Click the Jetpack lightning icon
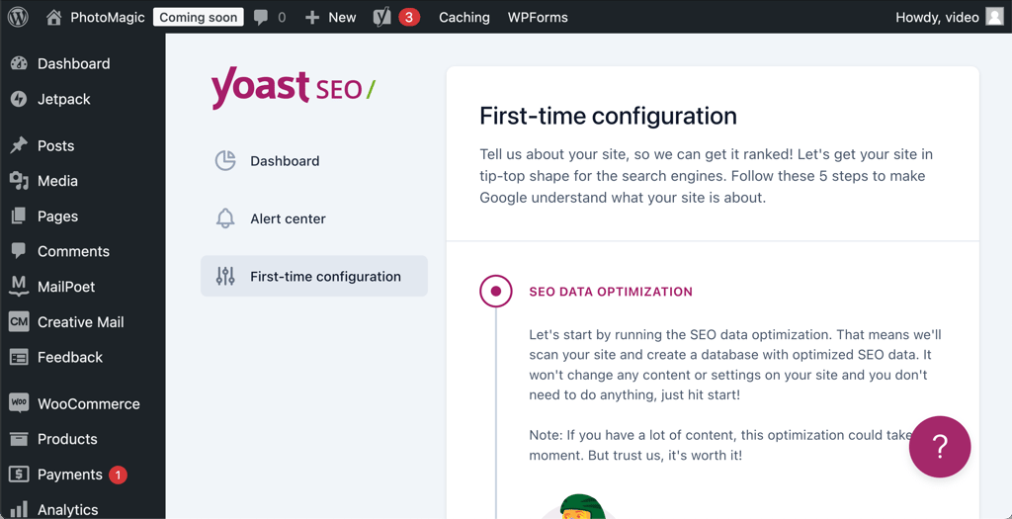 [x=19, y=99]
